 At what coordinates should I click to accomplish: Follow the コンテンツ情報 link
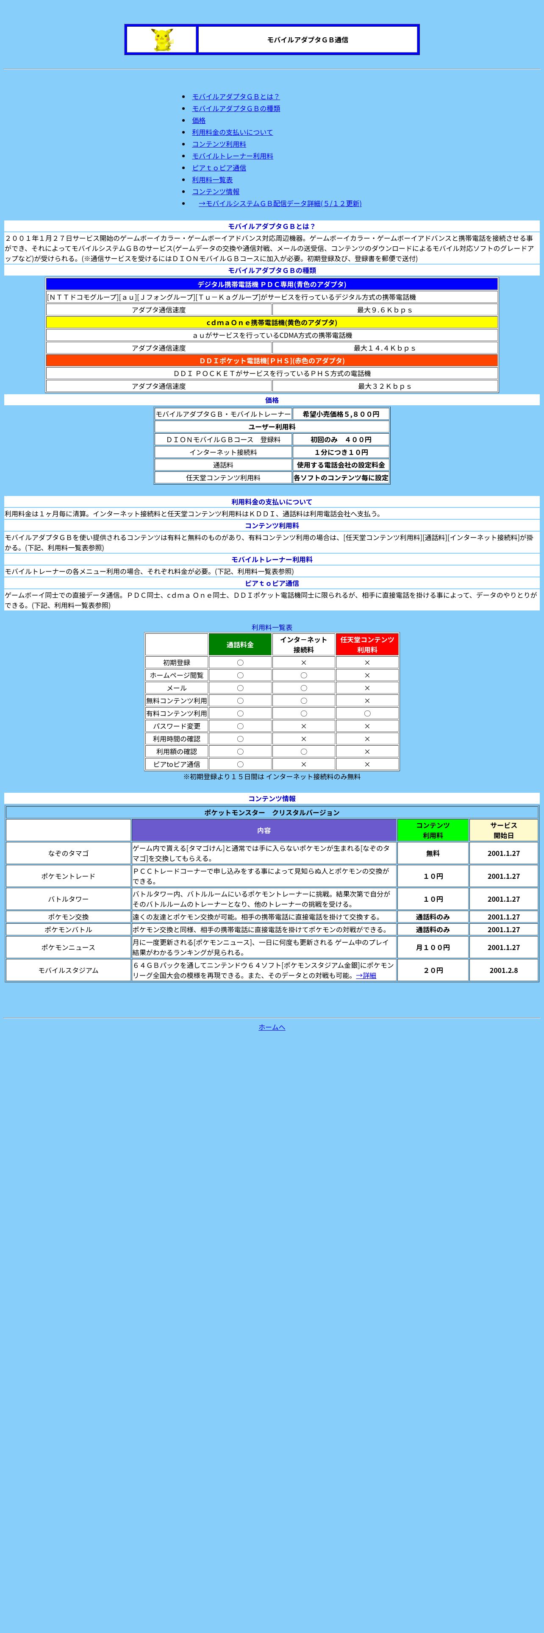(216, 192)
